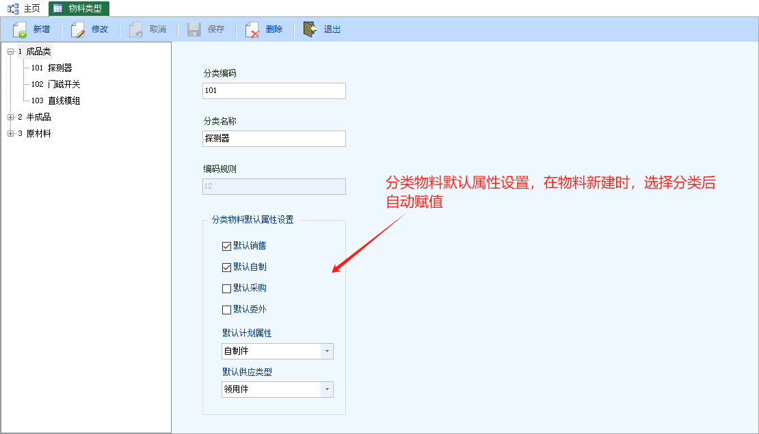The height and width of the screenshot is (434, 759).
Task: Expand the 2 半成品 tree node
Action: pyautogui.click(x=10, y=117)
